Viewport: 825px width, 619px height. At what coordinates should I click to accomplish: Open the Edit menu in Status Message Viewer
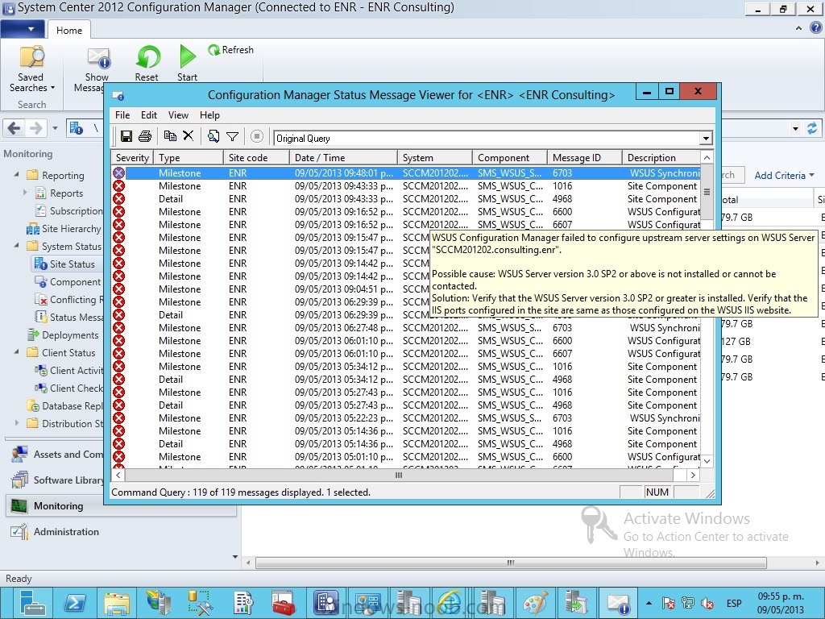click(149, 115)
